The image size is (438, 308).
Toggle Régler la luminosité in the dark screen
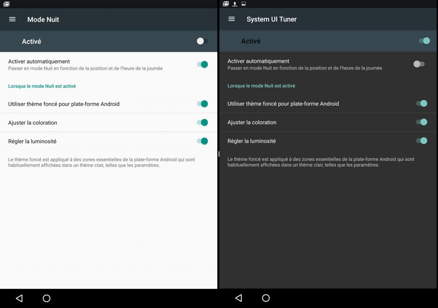[x=422, y=141]
